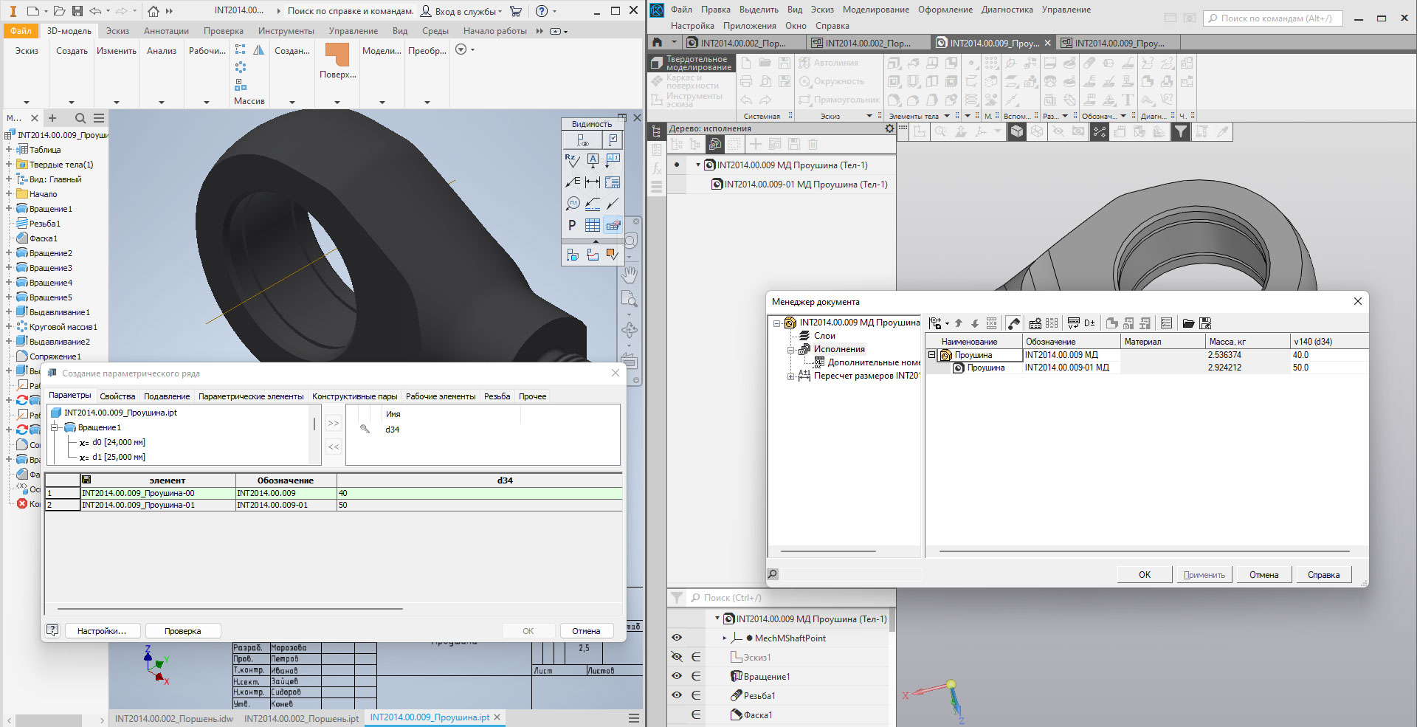Image resolution: width=1417 pixels, height=727 pixels.
Task: Click the document manager search field
Action: 851,574
